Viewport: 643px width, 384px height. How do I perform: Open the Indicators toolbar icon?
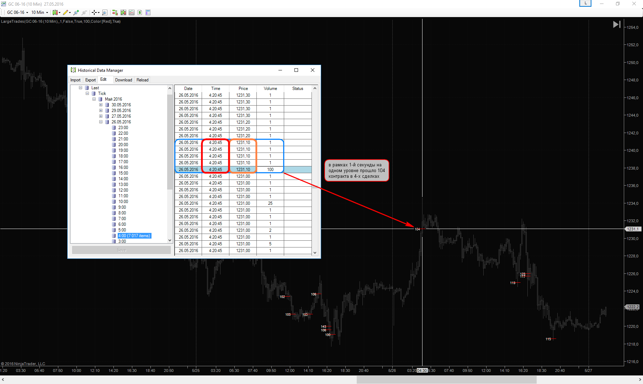(x=132, y=12)
